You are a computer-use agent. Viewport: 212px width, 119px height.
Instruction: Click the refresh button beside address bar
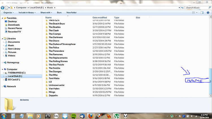[x=182, y=8]
